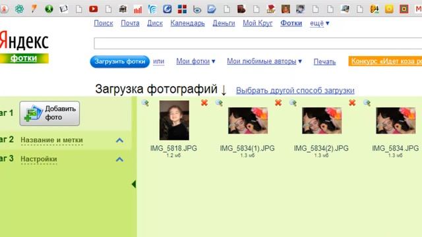Open Календарь from the top navigation
Image resolution: width=422 pixels, height=237 pixels.
(187, 24)
